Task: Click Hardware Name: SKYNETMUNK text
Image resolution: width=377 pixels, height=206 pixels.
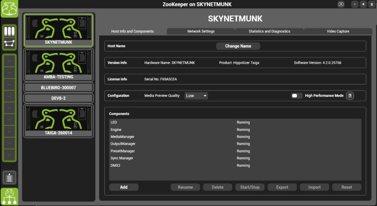Action: click(170, 63)
